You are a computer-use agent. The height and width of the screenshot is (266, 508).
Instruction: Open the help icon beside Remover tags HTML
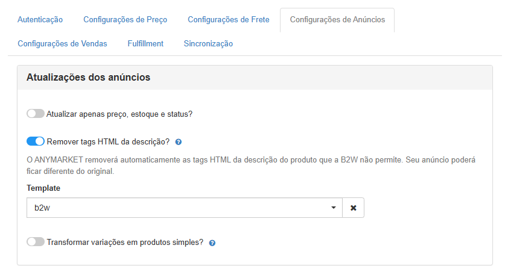(x=178, y=142)
